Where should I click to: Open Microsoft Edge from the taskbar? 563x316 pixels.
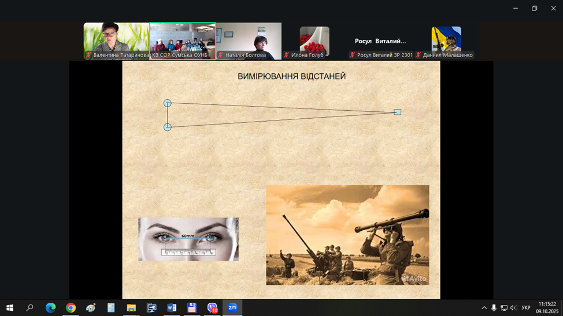point(50,308)
